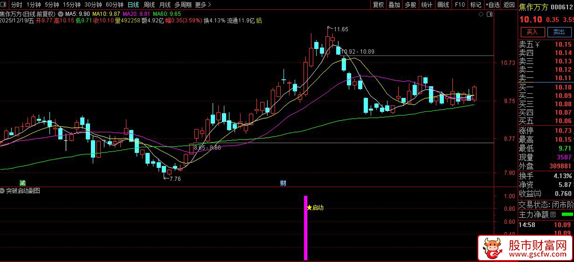Click the 叠加 overlay button
Image resolution: width=574 pixels, height=262 pixels.
(x=394, y=5)
